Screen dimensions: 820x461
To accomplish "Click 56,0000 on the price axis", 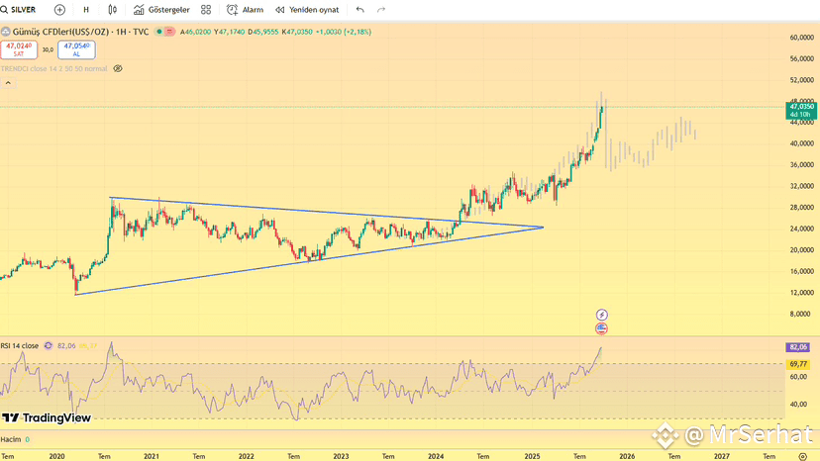I will click(802, 59).
